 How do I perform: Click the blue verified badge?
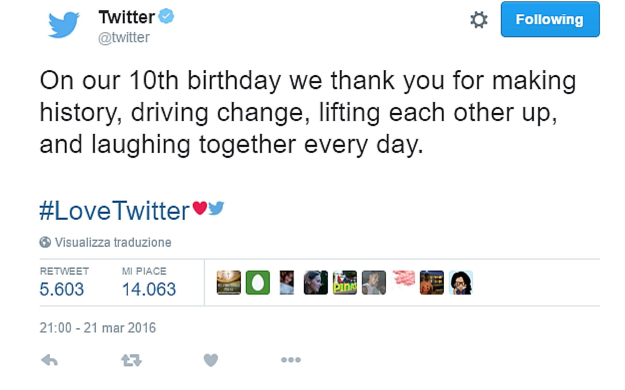(x=166, y=16)
